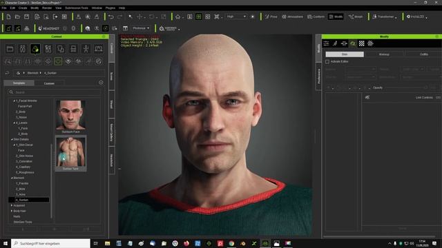Collapse the Skin Details tree node
Viewport: 442px width, 248px height.
pos(12,139)
